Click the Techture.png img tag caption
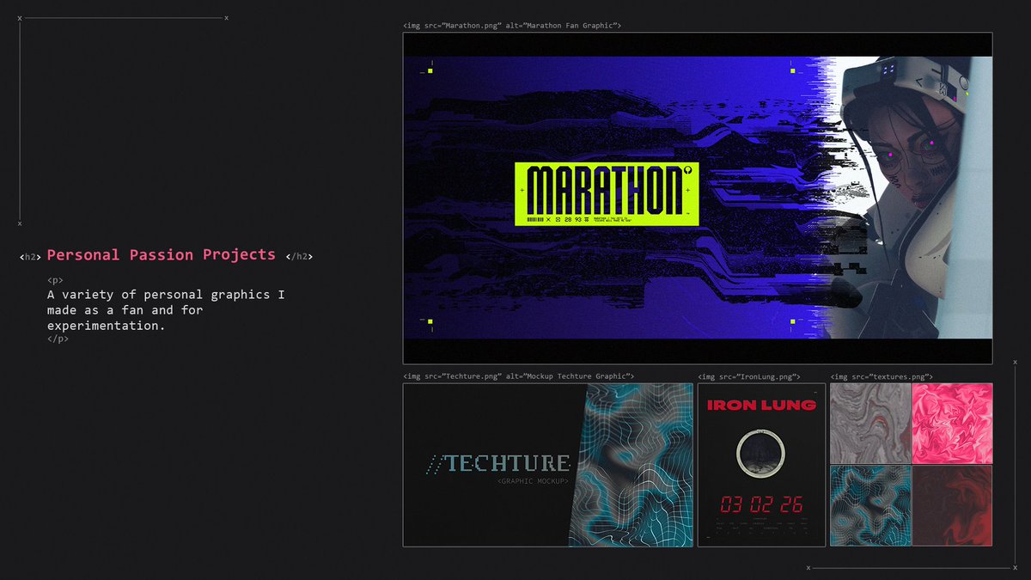This screenshot has width=1031, height=580. 519,376
